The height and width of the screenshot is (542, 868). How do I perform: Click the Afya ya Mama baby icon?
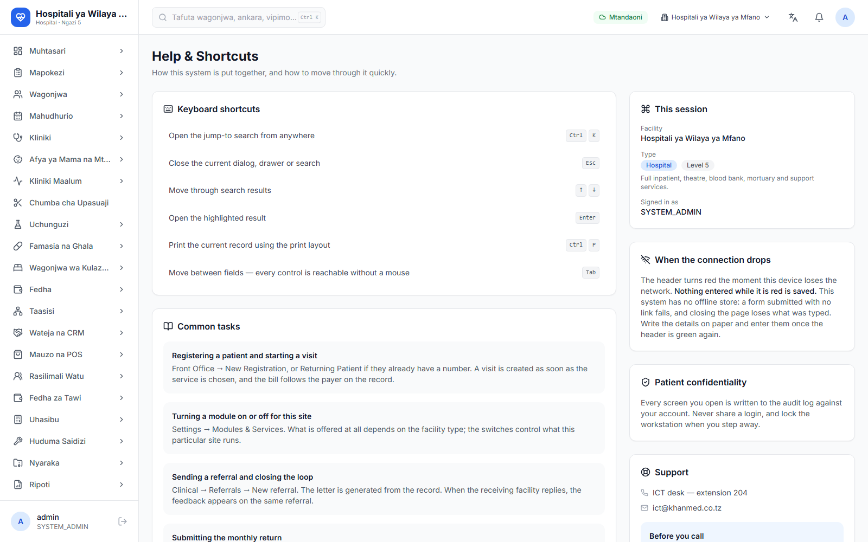click(18, 159)
